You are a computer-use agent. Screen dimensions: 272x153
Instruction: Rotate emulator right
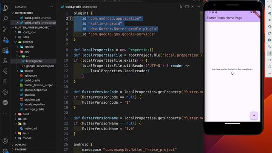click(x=269, y=33)
